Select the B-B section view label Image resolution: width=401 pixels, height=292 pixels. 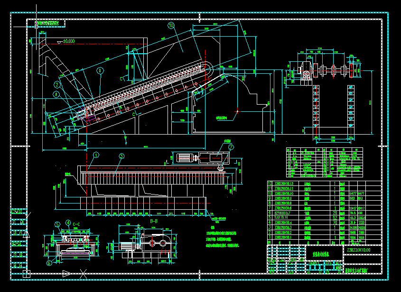tap(153, 221)
